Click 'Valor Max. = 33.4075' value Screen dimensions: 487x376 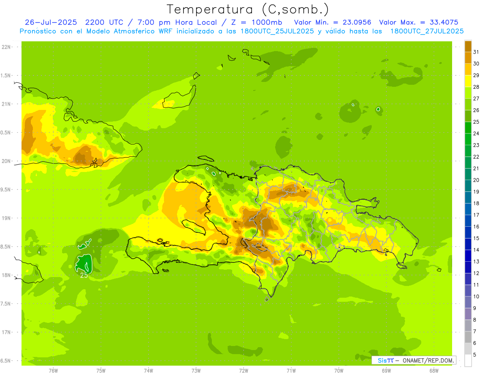tap(418, 22)
